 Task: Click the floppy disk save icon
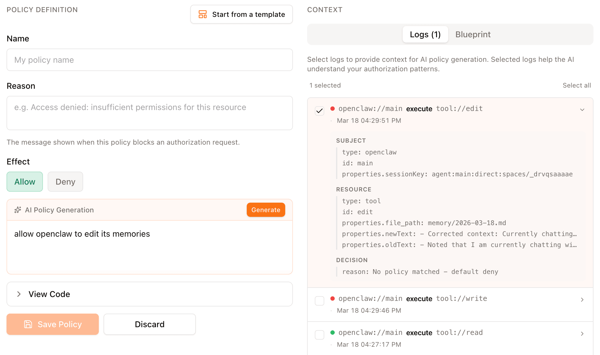(x=28, y=324)
